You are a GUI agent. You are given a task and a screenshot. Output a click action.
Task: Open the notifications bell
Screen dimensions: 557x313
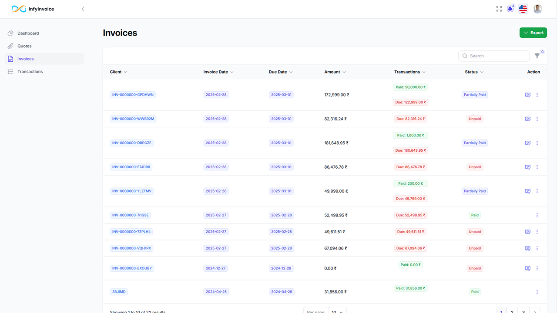510,9
